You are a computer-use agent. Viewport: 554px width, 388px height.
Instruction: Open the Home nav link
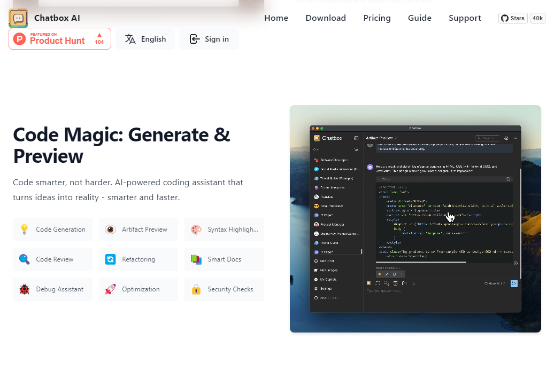click(276, 18)
